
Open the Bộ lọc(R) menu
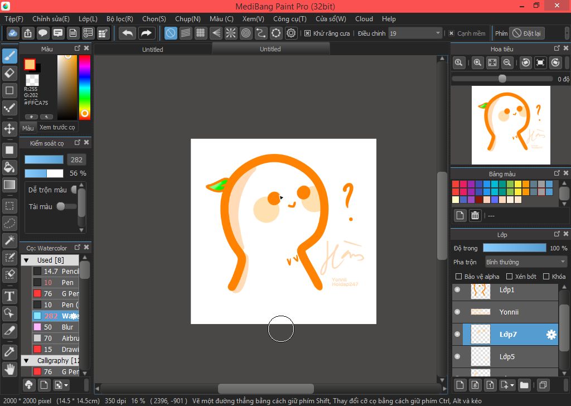(119, 19)
